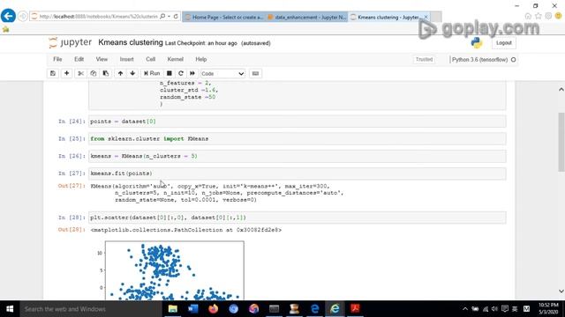
Task: Open the Cell menu
Action: point(151,59)
